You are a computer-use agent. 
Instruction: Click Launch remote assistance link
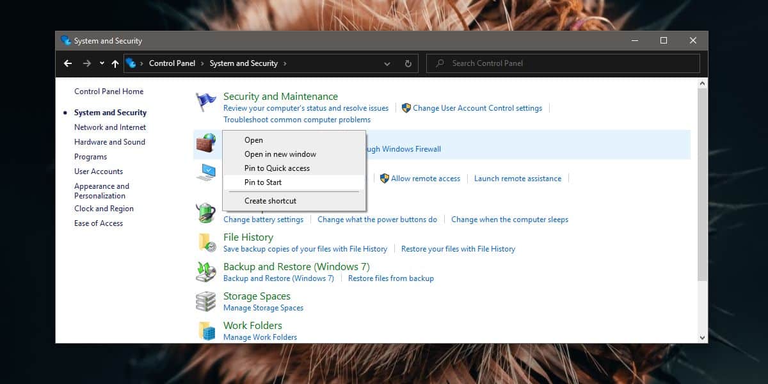tap(518, 179)
